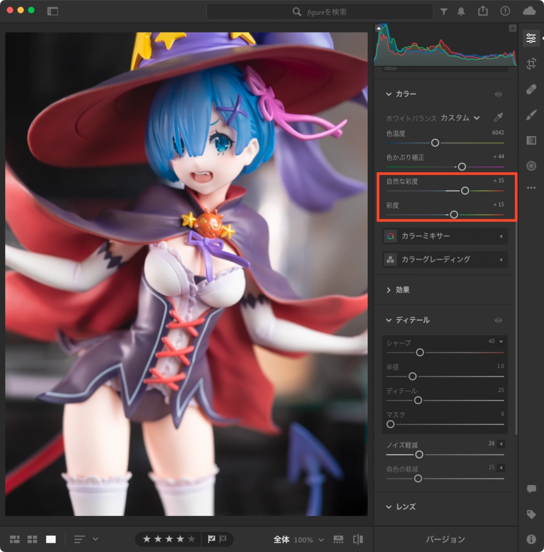This screenshot has width=544, height=552.
Task: Toggle カラー panel visibility eye
Action: click(x=498, y=94)
